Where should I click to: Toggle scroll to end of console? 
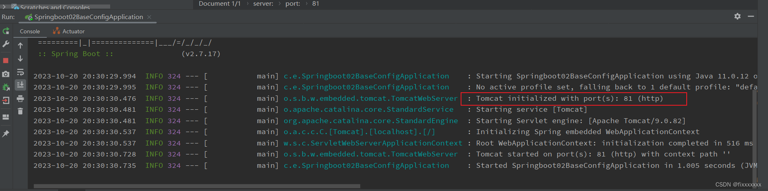tap(20, 85)
